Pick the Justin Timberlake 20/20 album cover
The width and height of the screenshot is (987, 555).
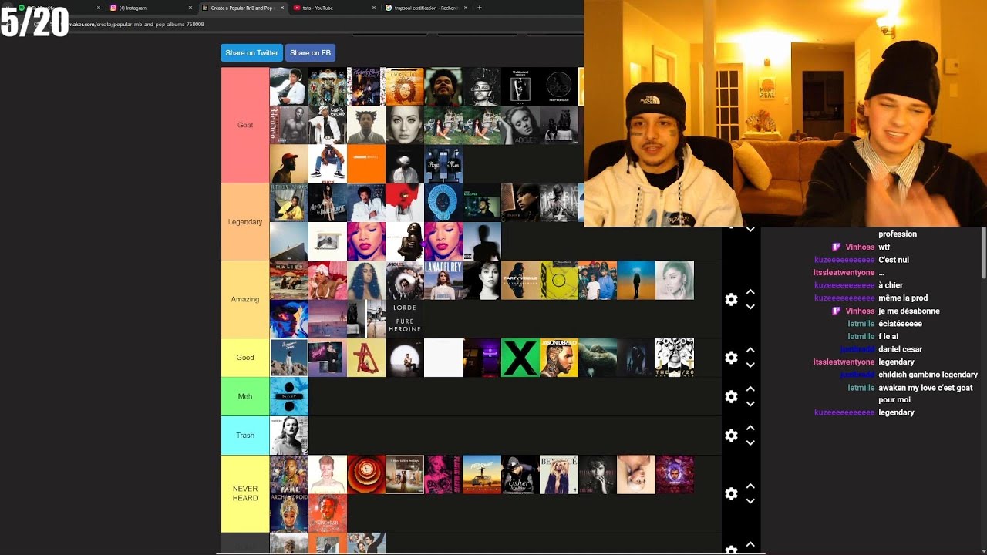[x=675, y=358]
